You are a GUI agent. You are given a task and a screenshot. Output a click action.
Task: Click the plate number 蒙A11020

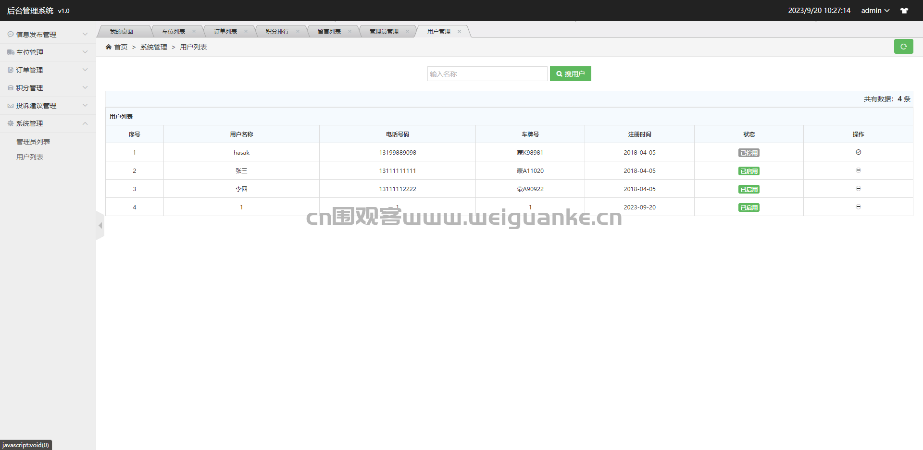click(530, 170)
